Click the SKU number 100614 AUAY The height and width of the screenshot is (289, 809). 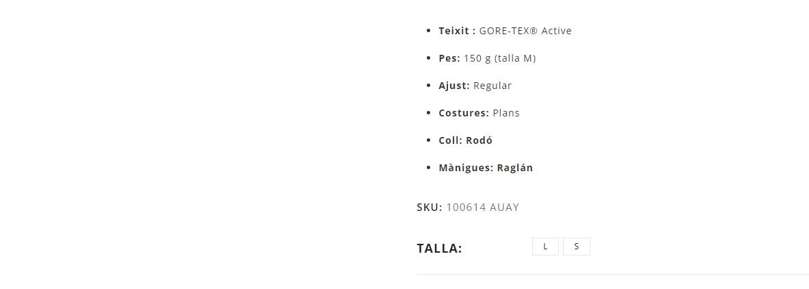pyautogui.click(x=482, y=208)
